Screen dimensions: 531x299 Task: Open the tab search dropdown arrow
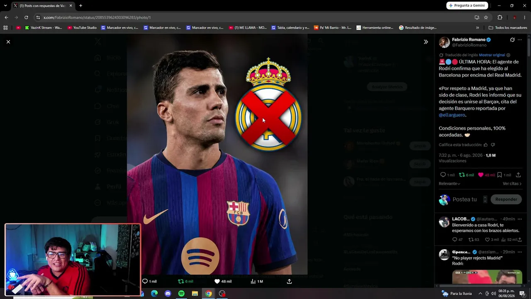click(5, 6)
